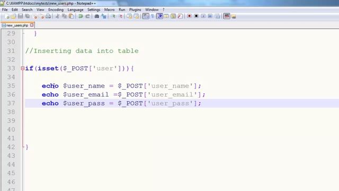
Task: Toggle Show All Characters paragraph icon
Action: click(x=153, y=16)
